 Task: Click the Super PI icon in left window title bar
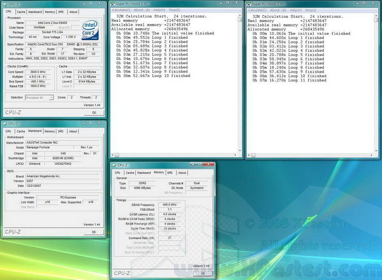112,4
